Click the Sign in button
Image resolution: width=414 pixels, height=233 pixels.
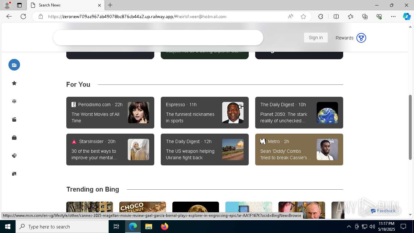[316, 38]
